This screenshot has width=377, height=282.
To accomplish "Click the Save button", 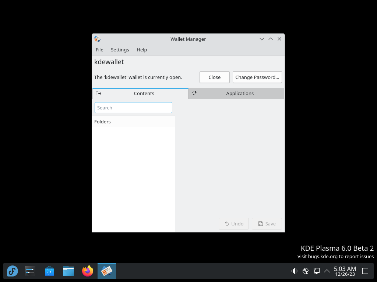I will [x=267, y=224].
